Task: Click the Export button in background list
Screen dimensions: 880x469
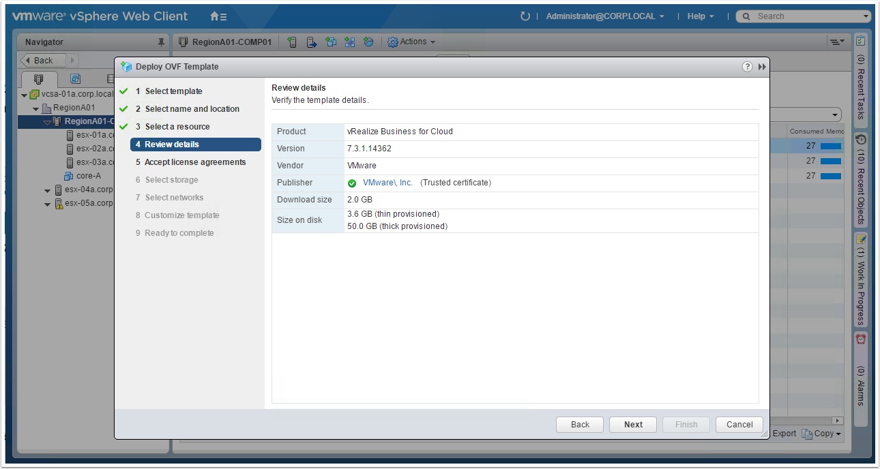Action: pyautogui.click(x=784, y=434)
